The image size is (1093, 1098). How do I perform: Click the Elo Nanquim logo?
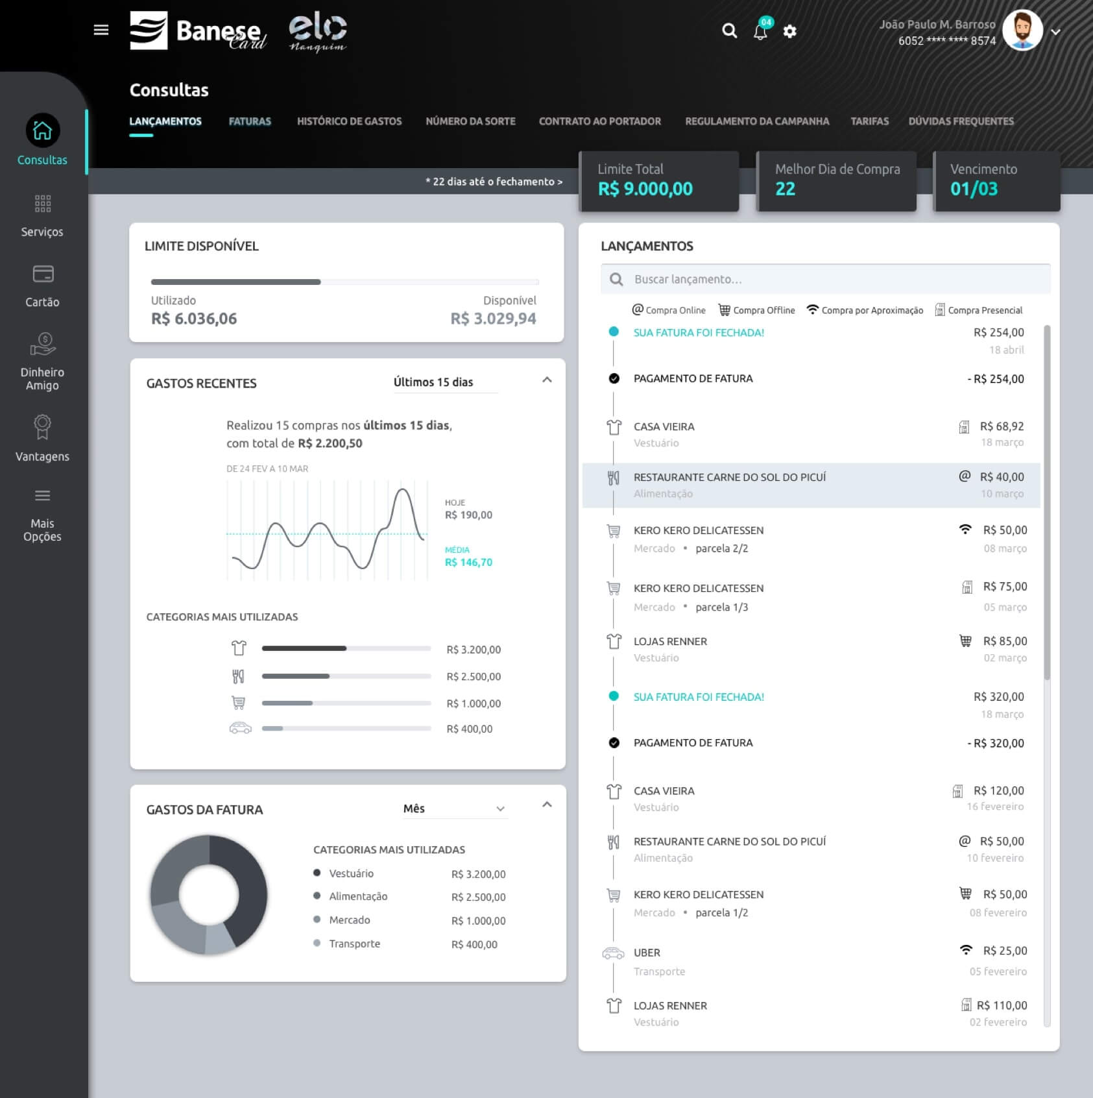(x=317, y=32)
